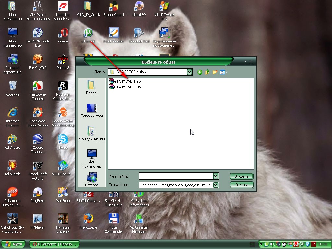Select the Корзина recycle bin icon

(12, 89)
